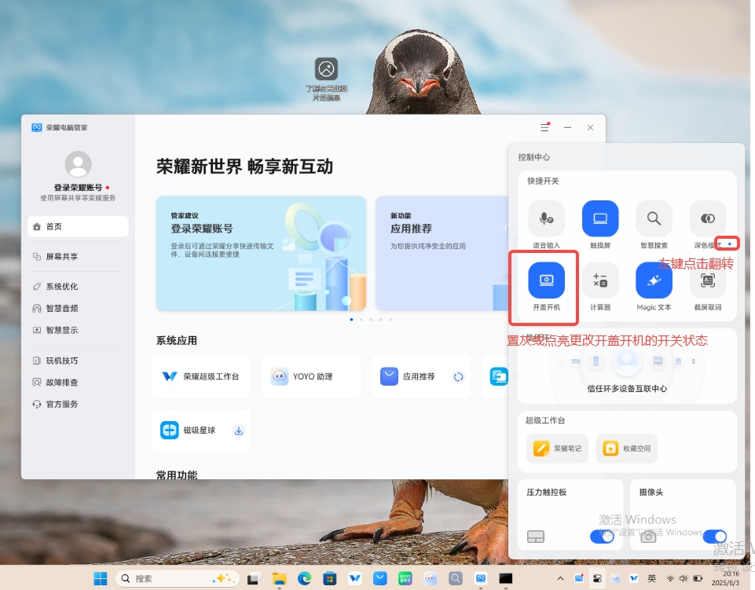Open 收藏空间 in 超级工作台
The image size is (755, 590).
[x=626, y=449]
